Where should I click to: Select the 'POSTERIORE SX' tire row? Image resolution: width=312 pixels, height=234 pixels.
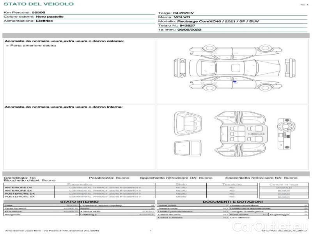click(x=19, y=197)
